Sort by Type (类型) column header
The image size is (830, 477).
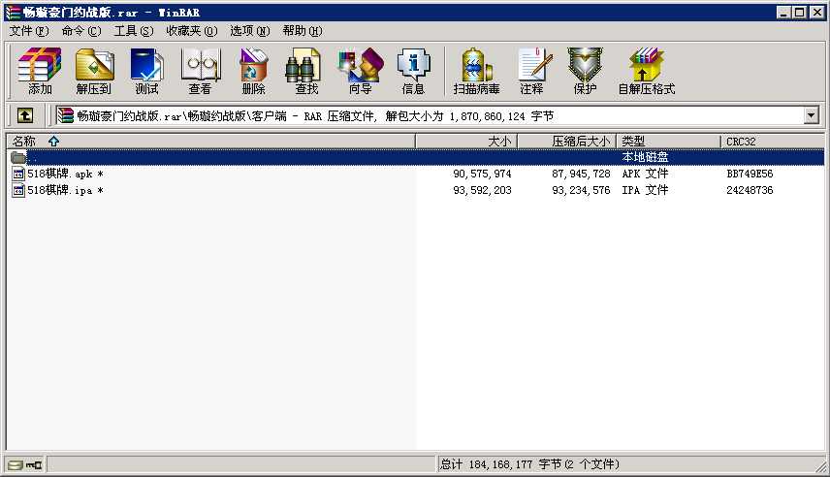click(668, 142)
